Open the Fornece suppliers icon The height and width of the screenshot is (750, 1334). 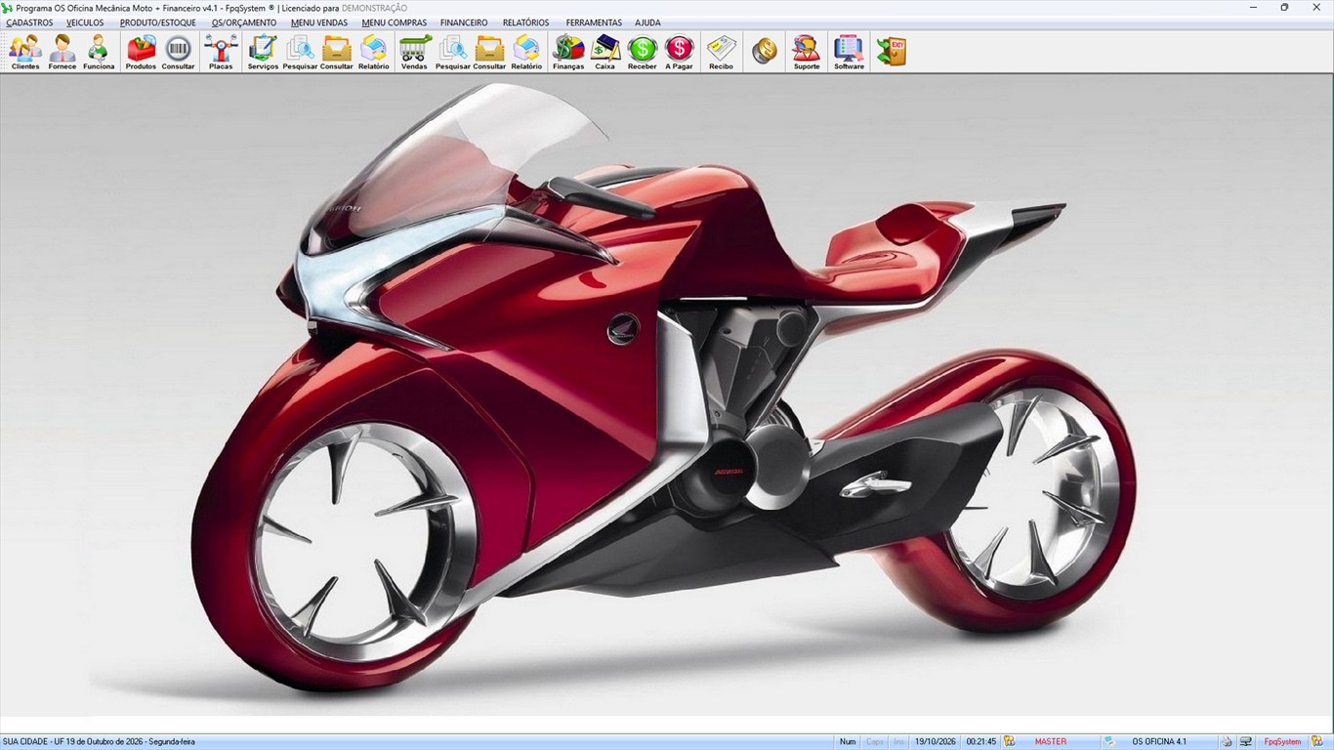(x=63, y=52)
